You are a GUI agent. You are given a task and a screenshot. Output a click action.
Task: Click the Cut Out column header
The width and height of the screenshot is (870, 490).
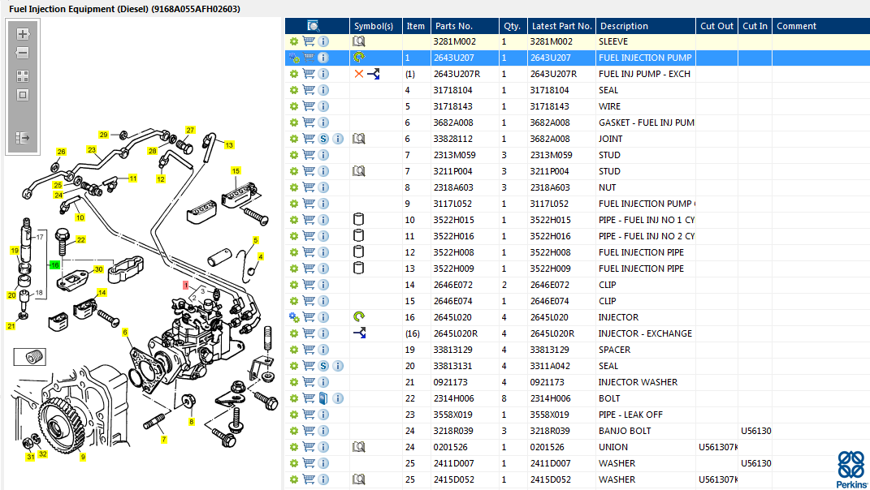pyautogui.click(x=716, y=26)
